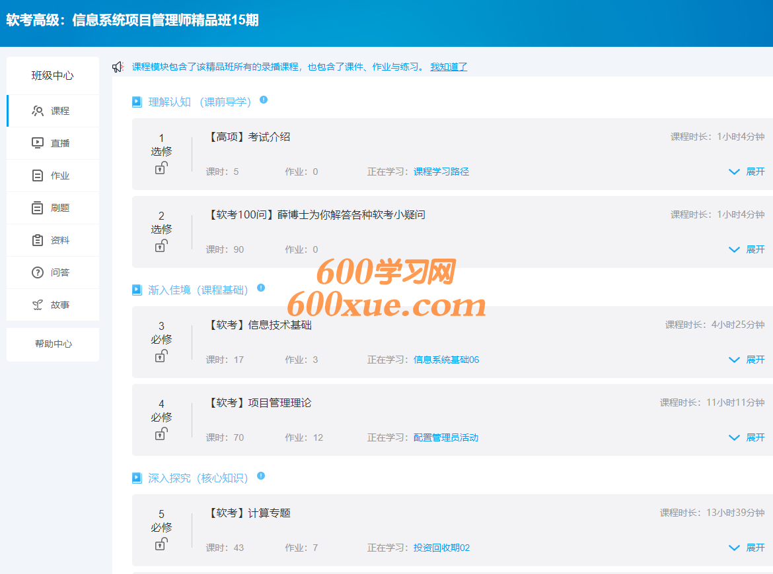Click the play icon beside 理解认知 section
773x574 pixels.
(x=137, y=102)
